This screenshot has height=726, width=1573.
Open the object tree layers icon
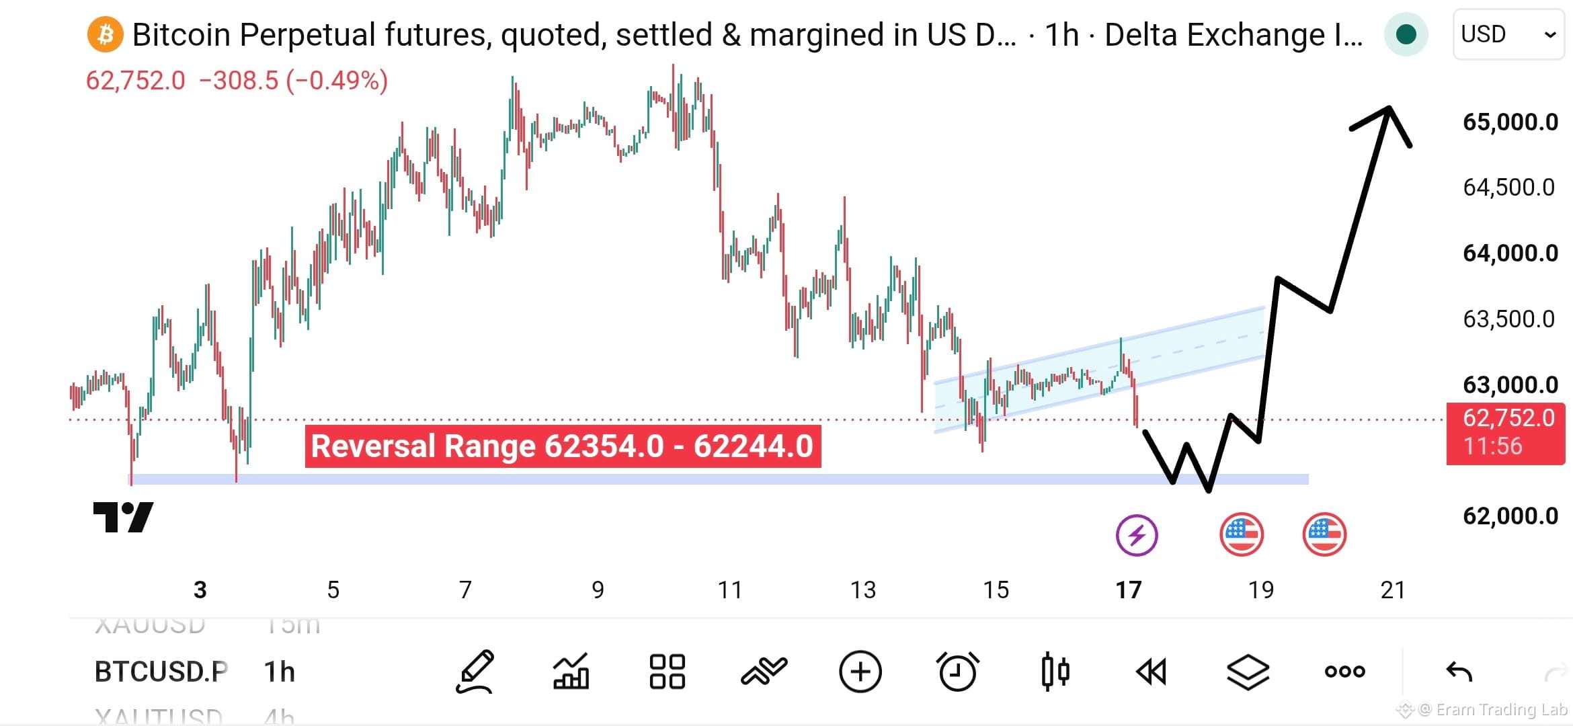1248,672
